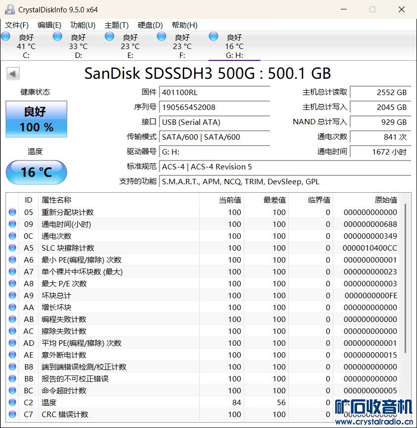Click status orb for attribute A6 row
417x428 pixels.
(x=12, y=260)
